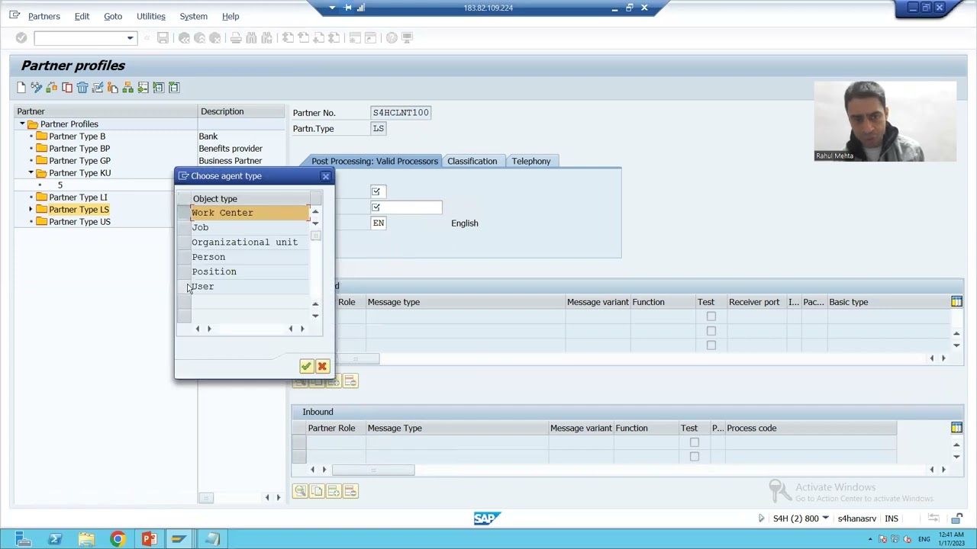Click the Check profile pencil icon
Viewport: 977px width, 549px height.
tap(98, 88)
